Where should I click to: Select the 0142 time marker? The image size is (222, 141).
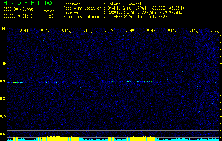click(45, 30)
